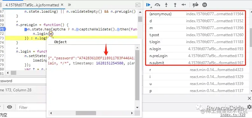This screenshot has height=118, width=252.
Task: Open the more tabs chevron menu
Action: (69, 5)
